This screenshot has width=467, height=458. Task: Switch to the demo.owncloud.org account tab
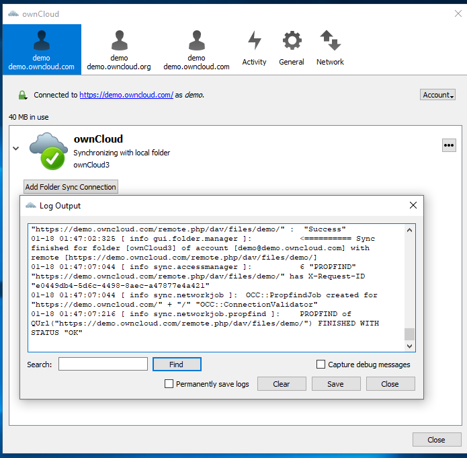point(119,50)
